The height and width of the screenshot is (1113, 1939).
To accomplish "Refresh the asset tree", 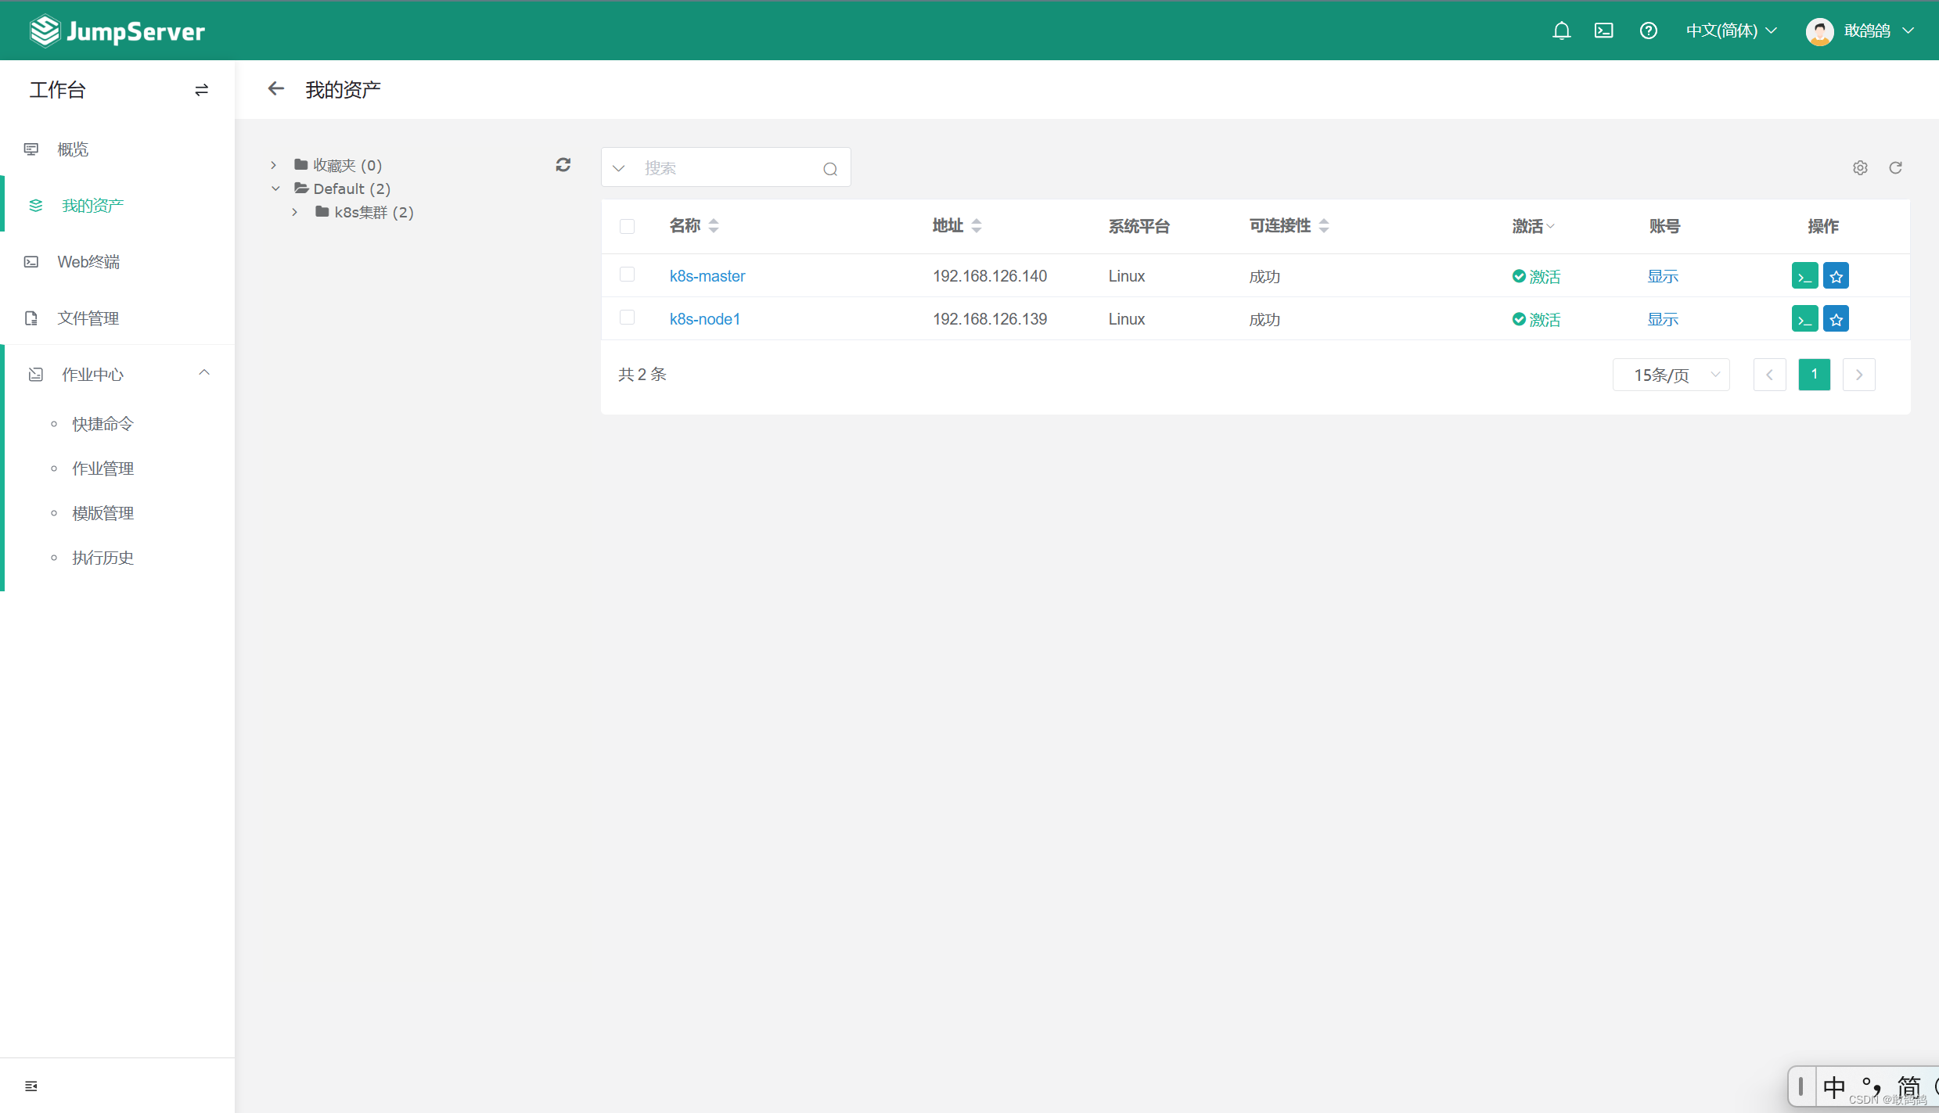I will click(563, 165).
